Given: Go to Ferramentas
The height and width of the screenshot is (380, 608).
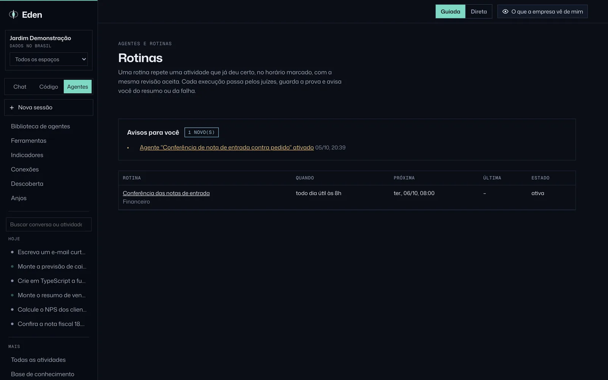Looking at the screenshot, I should tap(28, 141).
